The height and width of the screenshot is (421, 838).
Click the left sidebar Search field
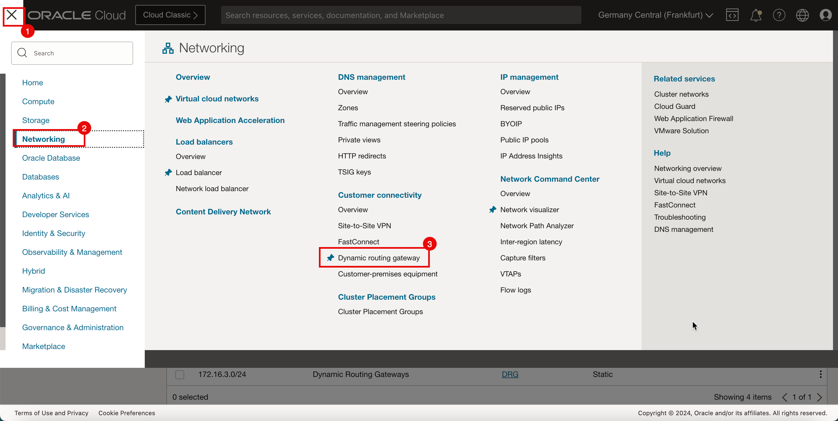(x=72, y=53)
